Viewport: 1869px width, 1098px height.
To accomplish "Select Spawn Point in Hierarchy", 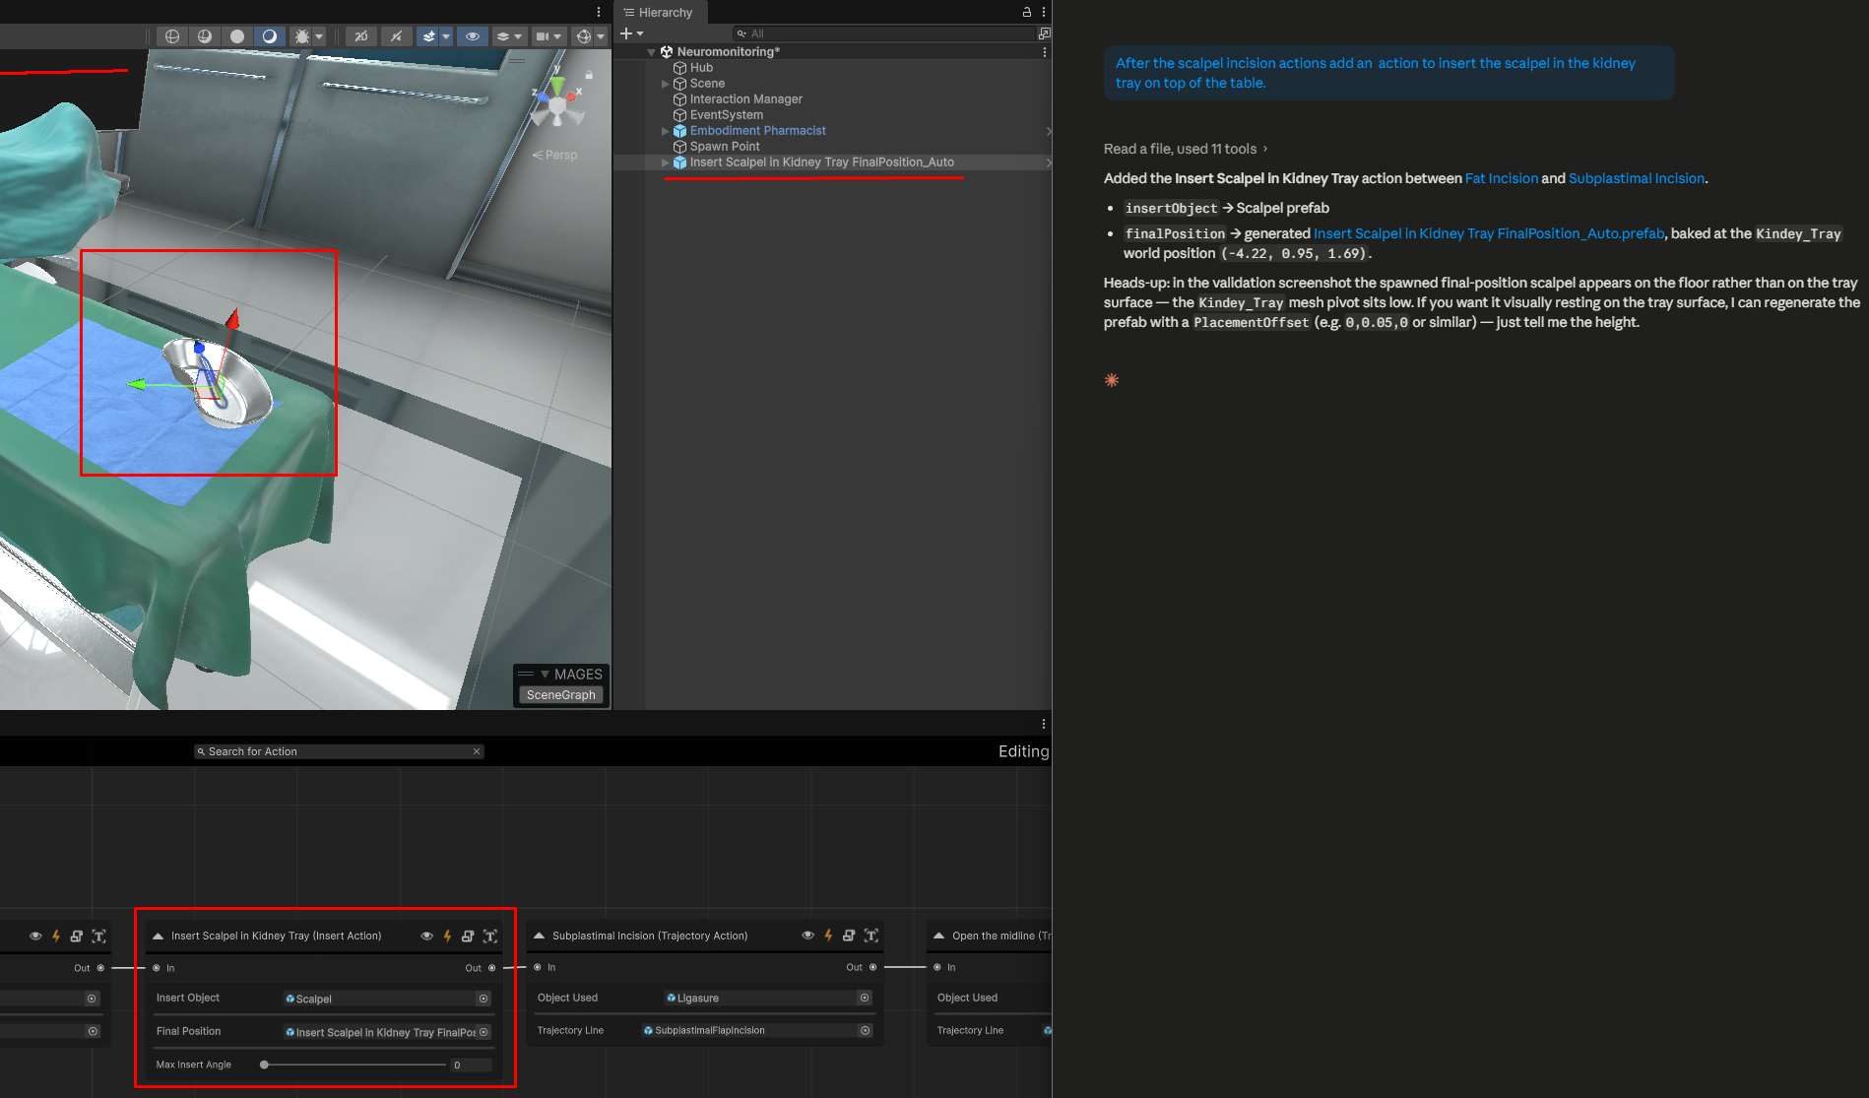I will 725,147.
